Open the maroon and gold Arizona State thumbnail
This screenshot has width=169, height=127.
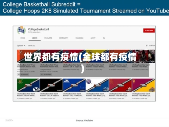pyautogui.click(x=143, y=85)
